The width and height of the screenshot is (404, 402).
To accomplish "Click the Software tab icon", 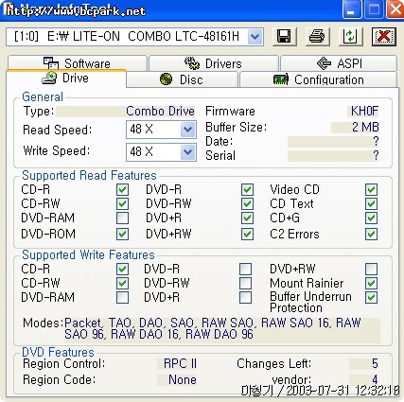I will point(51,63).
